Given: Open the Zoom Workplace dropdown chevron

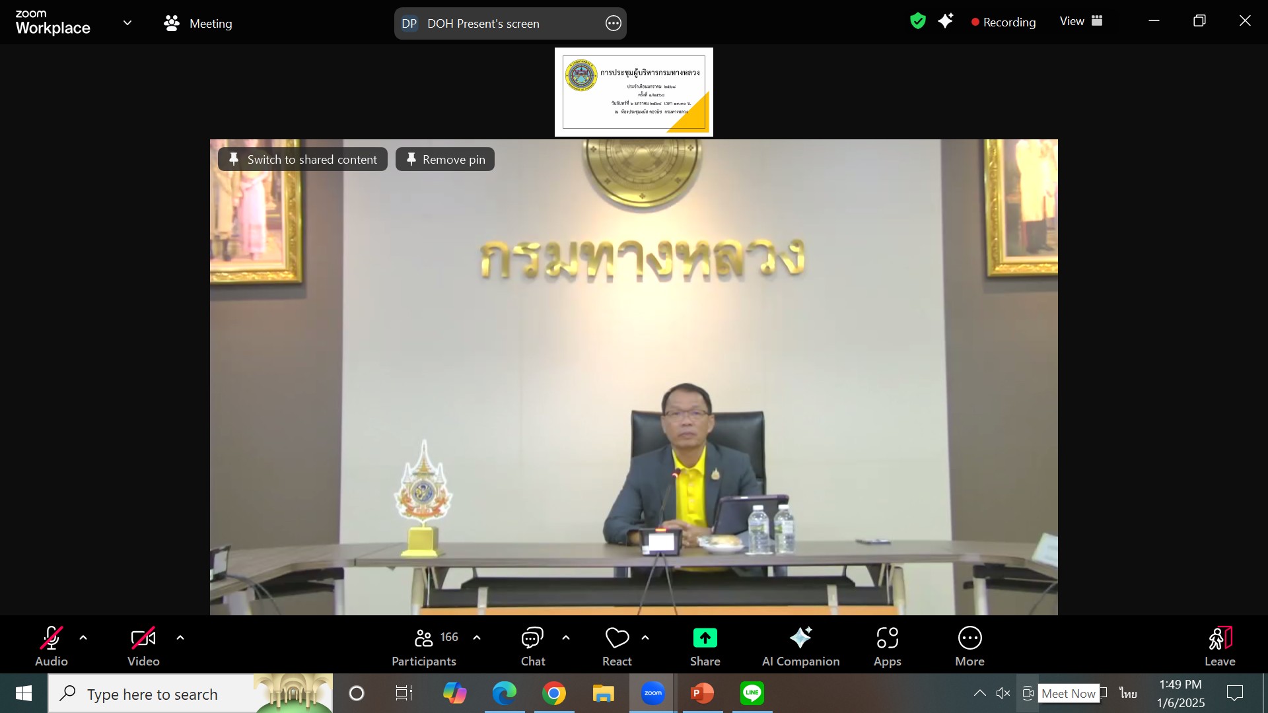Looking at the screenshot, I should click(x=127, y=22).
